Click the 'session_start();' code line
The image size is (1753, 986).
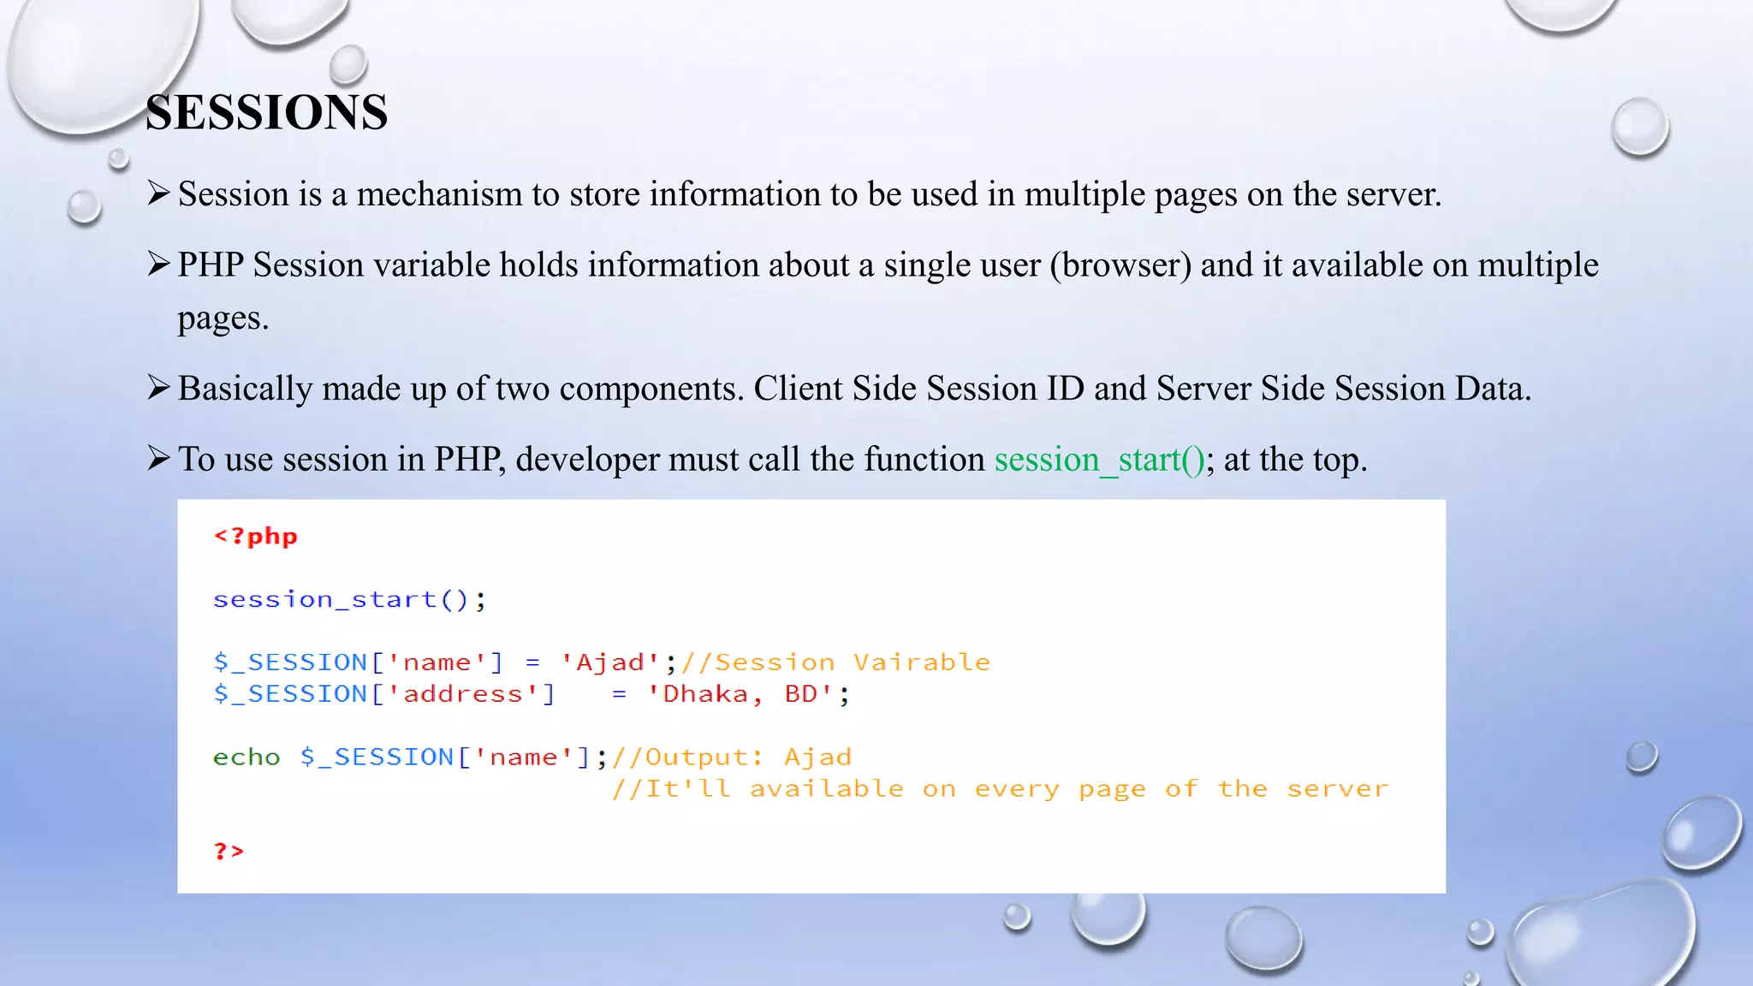point(349,599)
